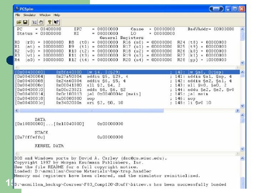Viewport: 257px width, 193px height.
Task: Click the bitrev.s successfully loaded message
Action: tap(120, 184)
